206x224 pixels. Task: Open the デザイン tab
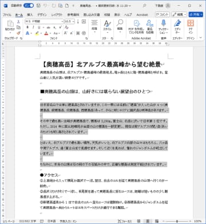(42, 15)
